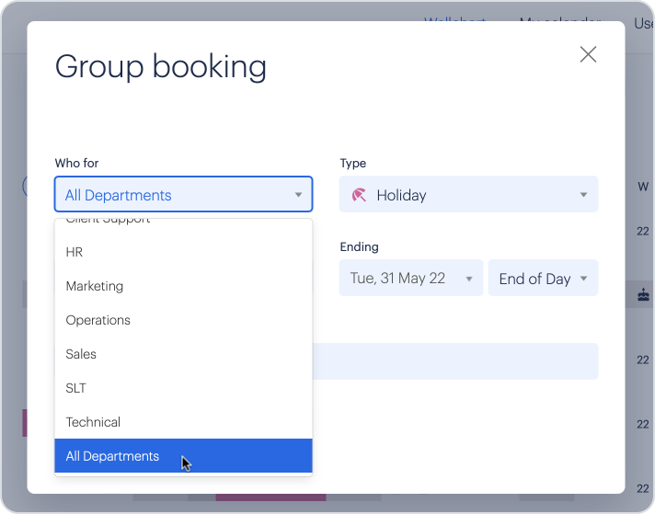The width and height of the screenshot is (655, 514).
Task: Open the My calendar tab
Action: [558, 22]
